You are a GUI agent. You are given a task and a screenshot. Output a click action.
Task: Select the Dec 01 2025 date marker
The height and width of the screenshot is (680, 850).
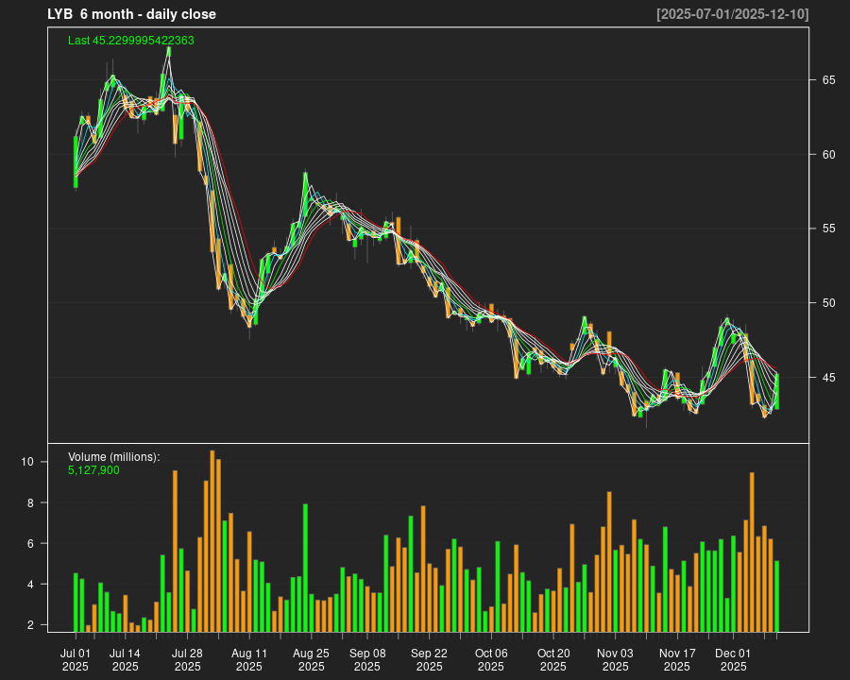pos(733,659)
